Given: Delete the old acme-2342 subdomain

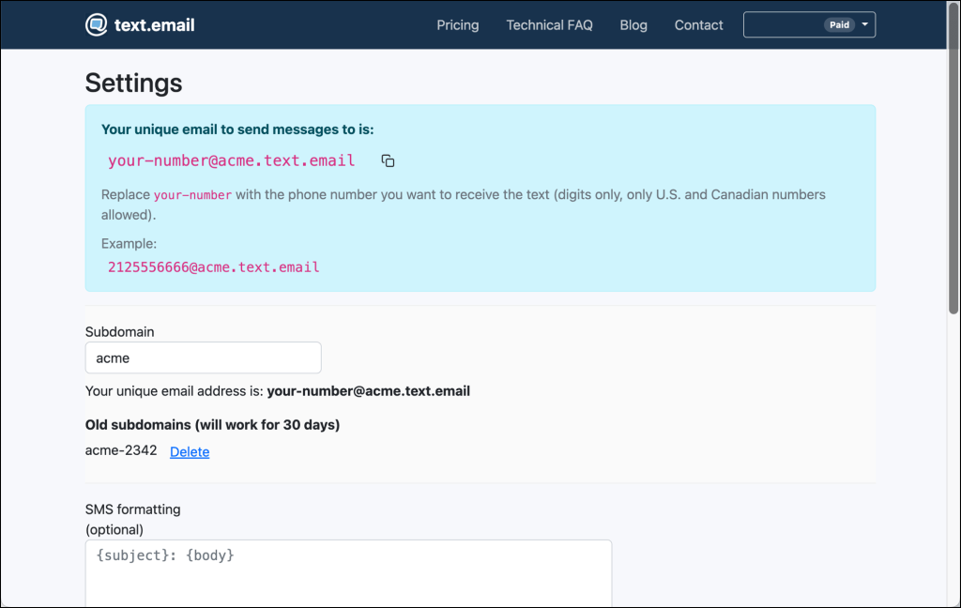Looking at the screenshot, I should tap(190, 452).
